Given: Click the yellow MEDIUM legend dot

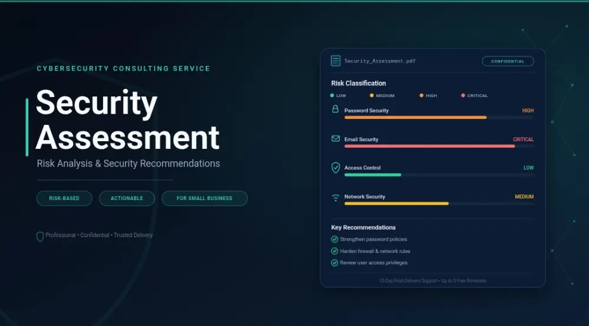Looking at the screenshot, I should click(372, 95).
